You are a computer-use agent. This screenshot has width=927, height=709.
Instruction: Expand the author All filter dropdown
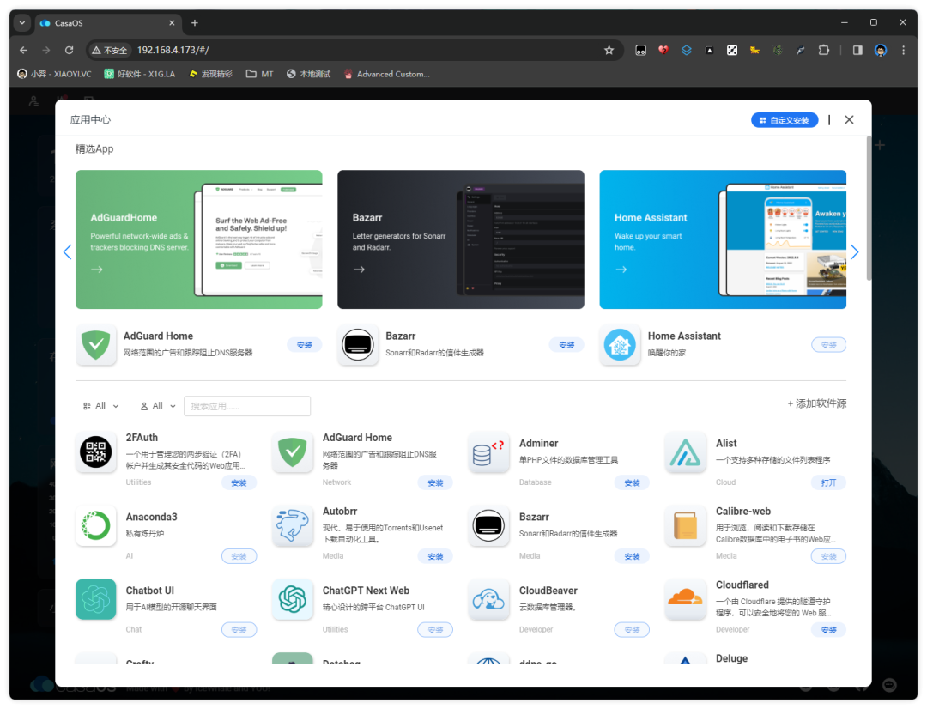[158, 406]
